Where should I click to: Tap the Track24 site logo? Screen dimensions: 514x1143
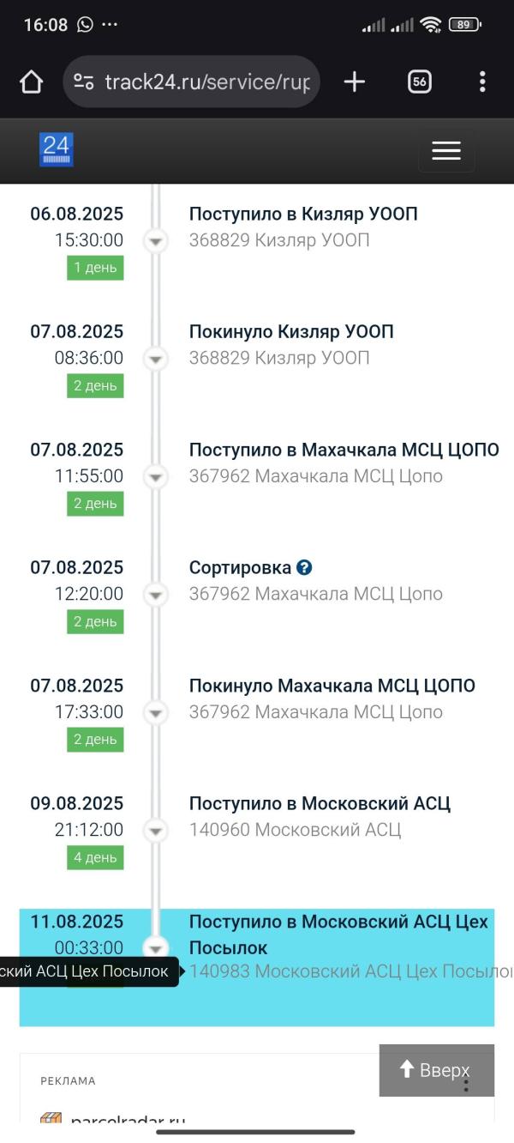(x=57, y=149)
